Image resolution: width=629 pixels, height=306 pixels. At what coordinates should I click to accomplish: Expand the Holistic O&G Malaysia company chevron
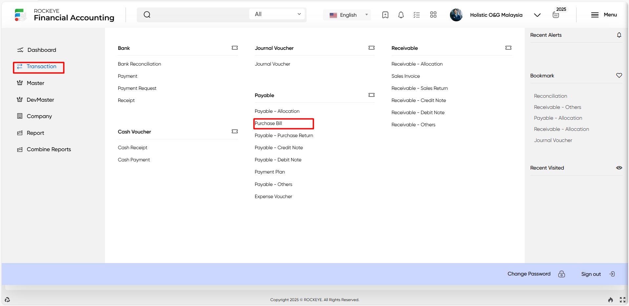tap(537, 15)
